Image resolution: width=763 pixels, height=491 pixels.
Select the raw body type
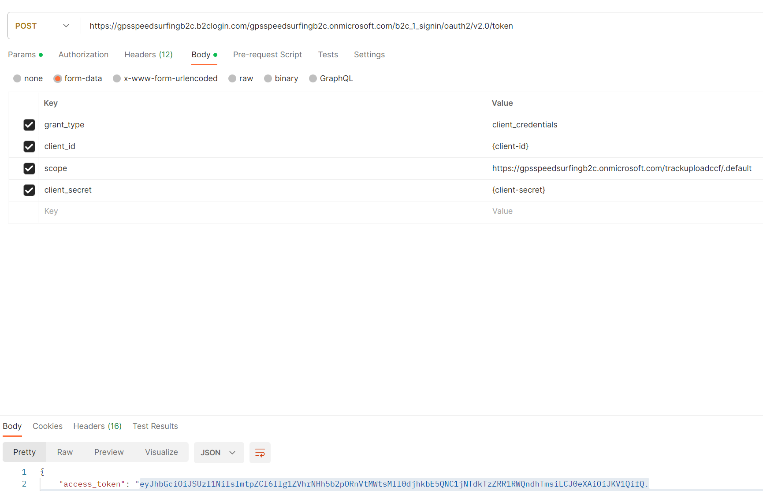(241, 78)
